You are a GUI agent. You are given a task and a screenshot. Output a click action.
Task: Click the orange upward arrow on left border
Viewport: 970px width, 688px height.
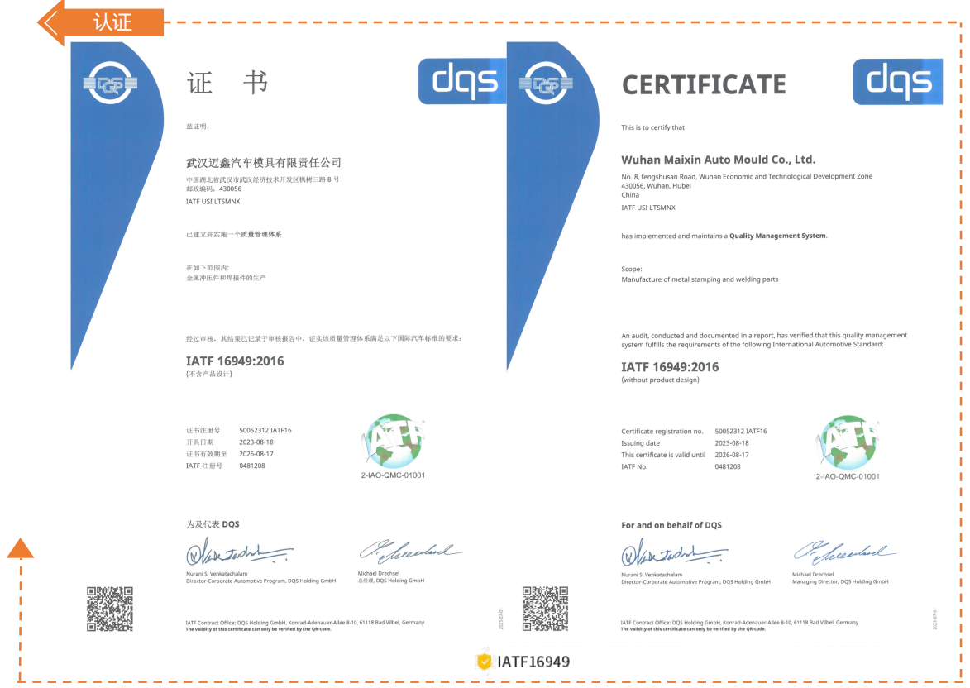(x=21, y=547)
